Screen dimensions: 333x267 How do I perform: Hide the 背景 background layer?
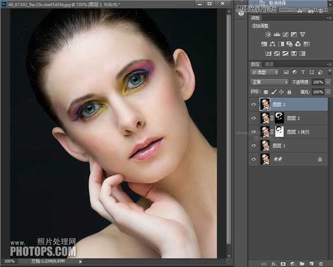click(x=254, y=159)
